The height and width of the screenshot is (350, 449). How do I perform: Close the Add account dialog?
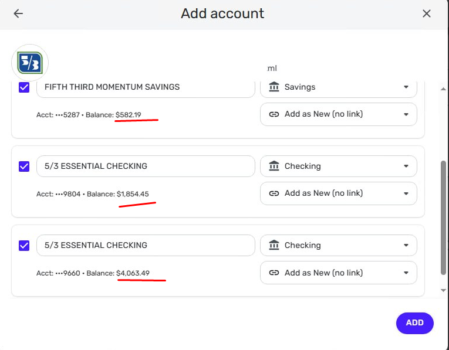[426, 13]
